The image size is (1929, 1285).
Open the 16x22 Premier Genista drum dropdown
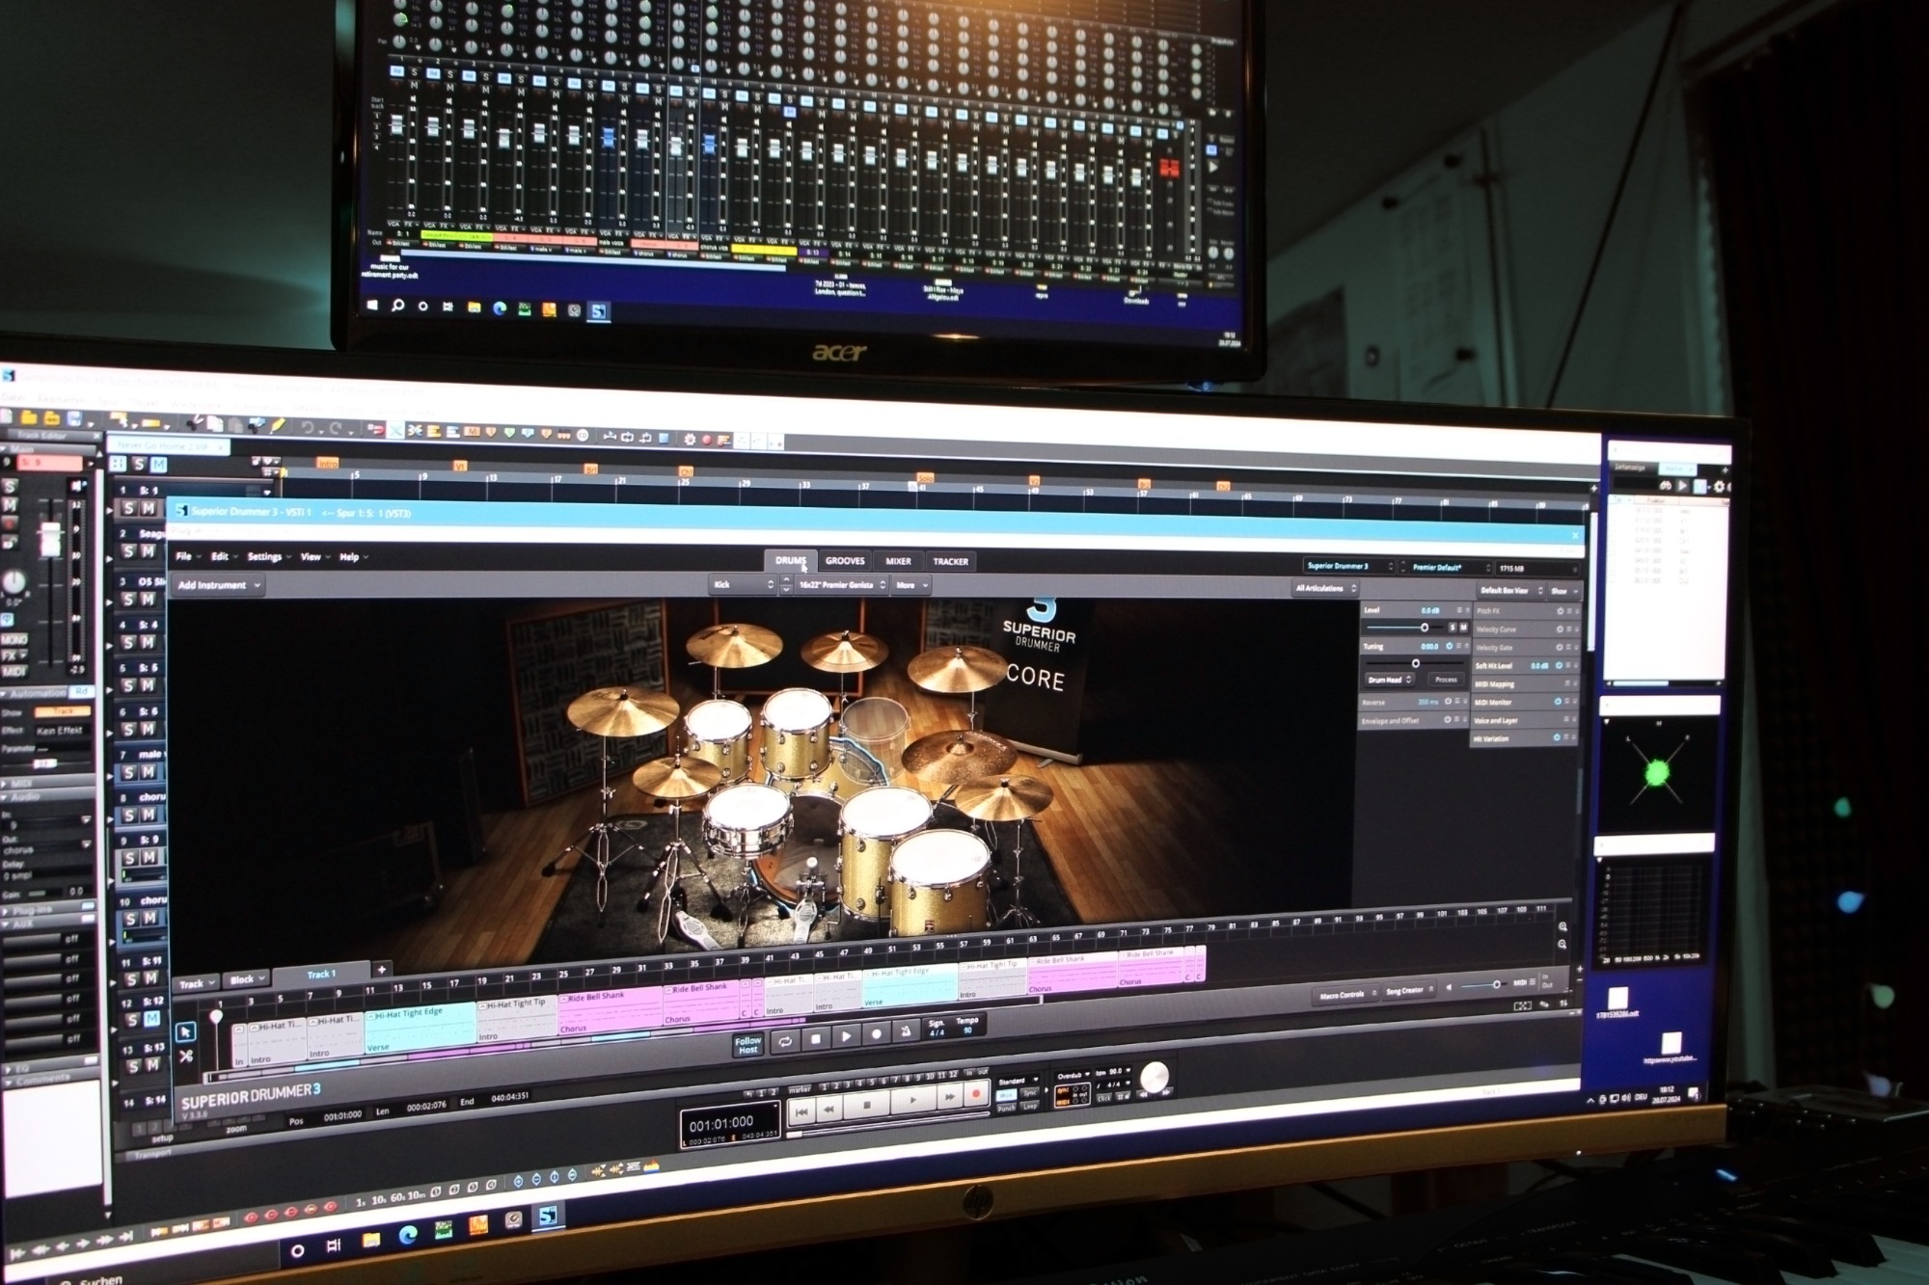842,584
